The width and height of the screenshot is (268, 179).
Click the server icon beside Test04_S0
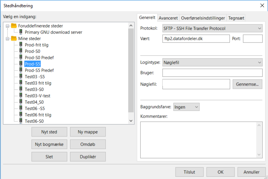pyautogui.click(x=21, y=102)
